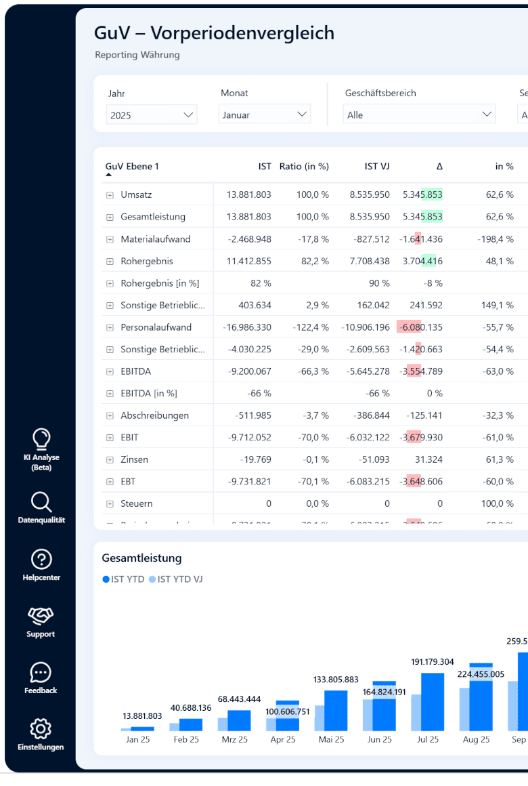This screenshot has width=528, height=786.
Task: Open Einstellungen gear icon
Action: click(x=41, y=729)
